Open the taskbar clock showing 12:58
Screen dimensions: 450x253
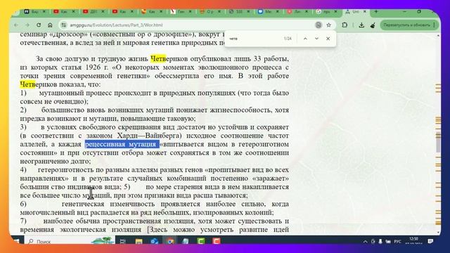point(413,241)
